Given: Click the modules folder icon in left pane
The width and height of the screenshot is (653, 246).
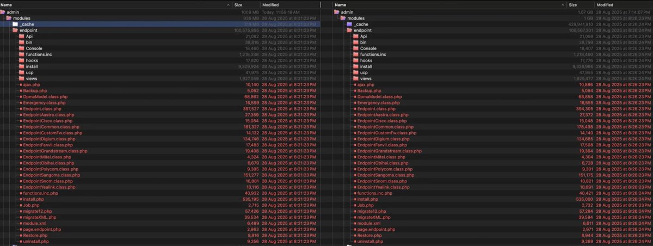Looking at the screenshot, I should [x=9, y=17].
